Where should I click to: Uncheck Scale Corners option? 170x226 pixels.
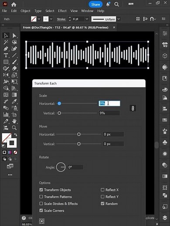(41, 210)
